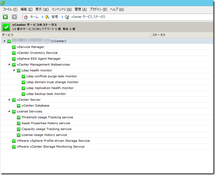Click the large green overall status icon
Image resolution: width=215 pixels, height=175 pixels.
coord(6,27)
